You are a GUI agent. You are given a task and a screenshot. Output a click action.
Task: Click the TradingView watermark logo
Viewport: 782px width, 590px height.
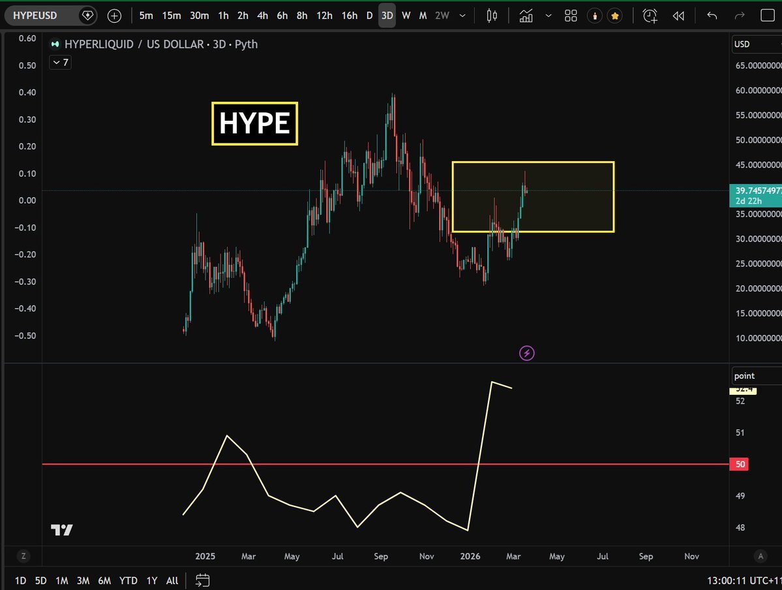pos(61,530)
